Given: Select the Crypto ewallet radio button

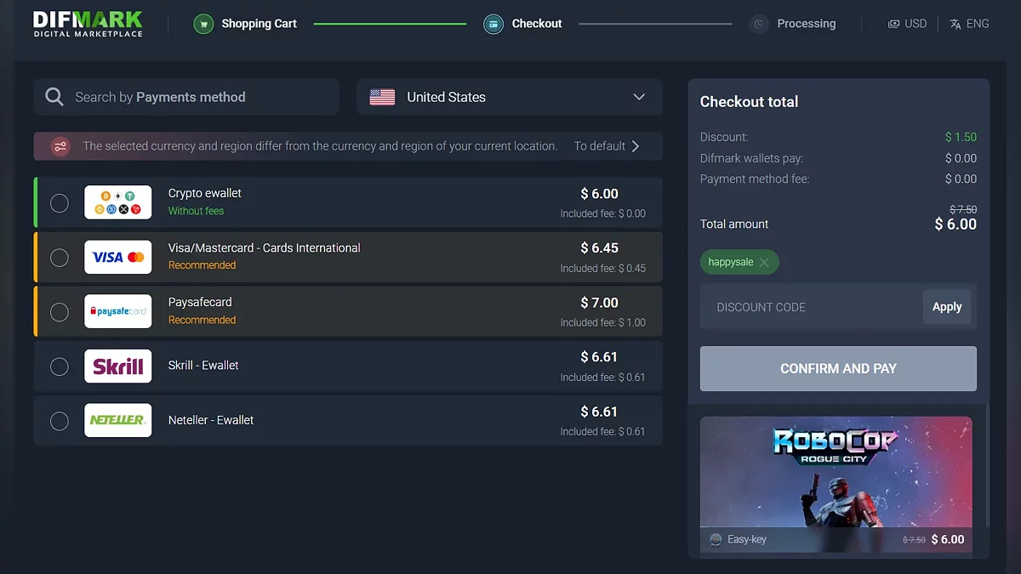Looking at the screenshot, I should click(x=60, y=202).
